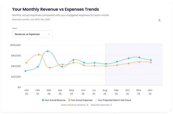Select the Nov 25 projected expenses point
This screenshot has height=114, width=173.
139,62
